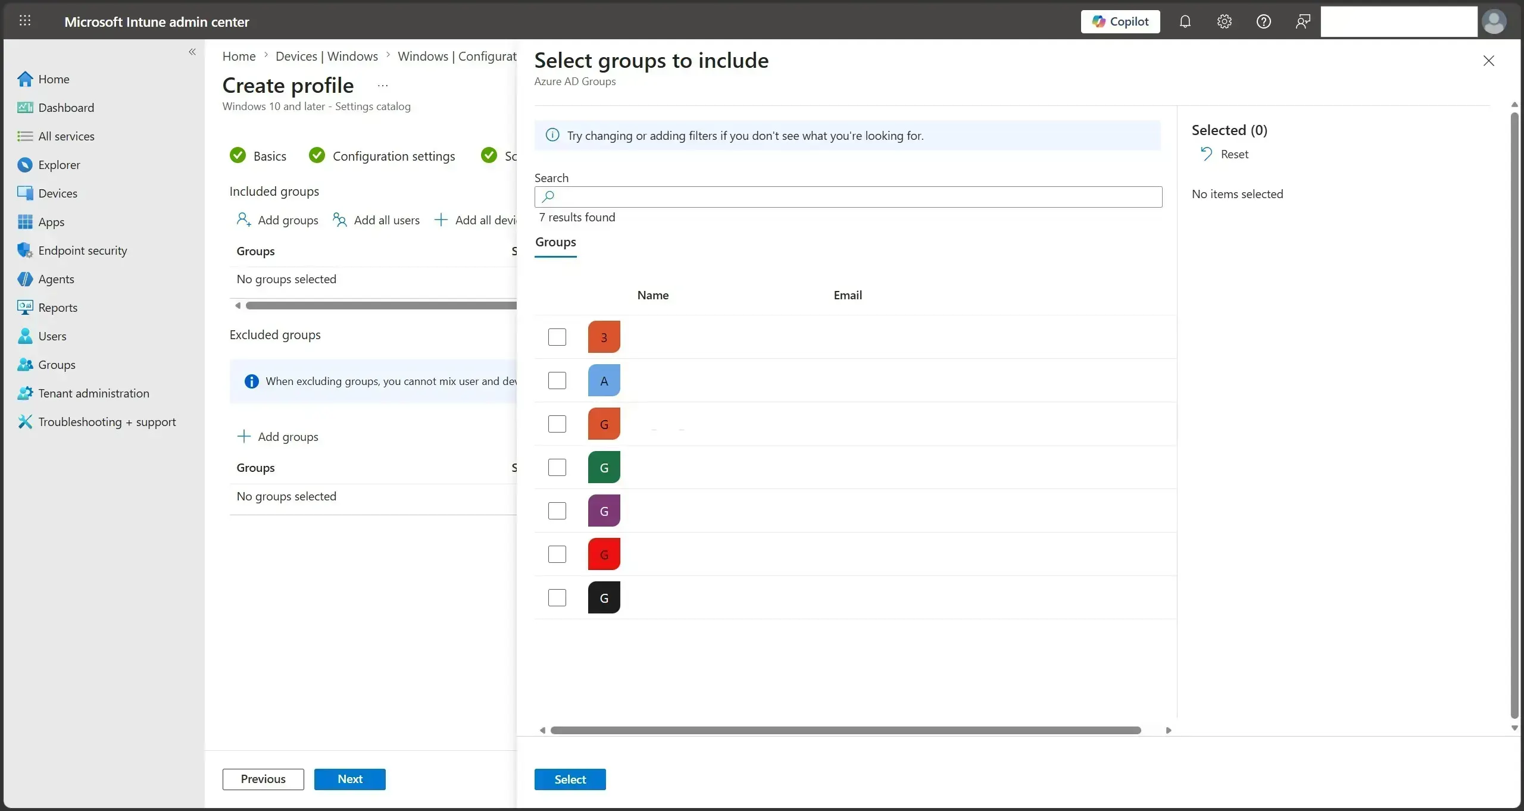The height and width of the screenshot is (811, 1524).
Task: Click the Home breadcrumb link
Action: pos(239,56)
